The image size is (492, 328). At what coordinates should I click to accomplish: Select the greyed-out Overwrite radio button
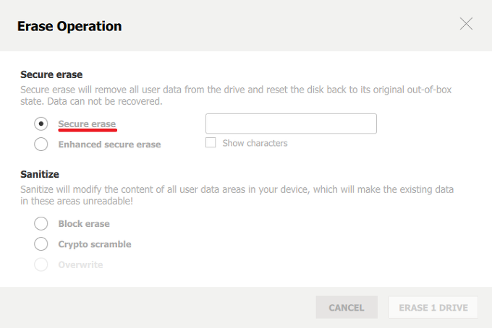pos(41,264)
